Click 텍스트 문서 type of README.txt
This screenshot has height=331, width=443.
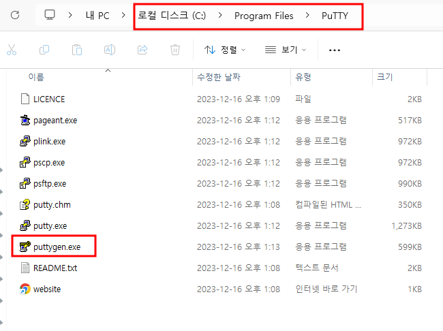[x=317, y=268]
